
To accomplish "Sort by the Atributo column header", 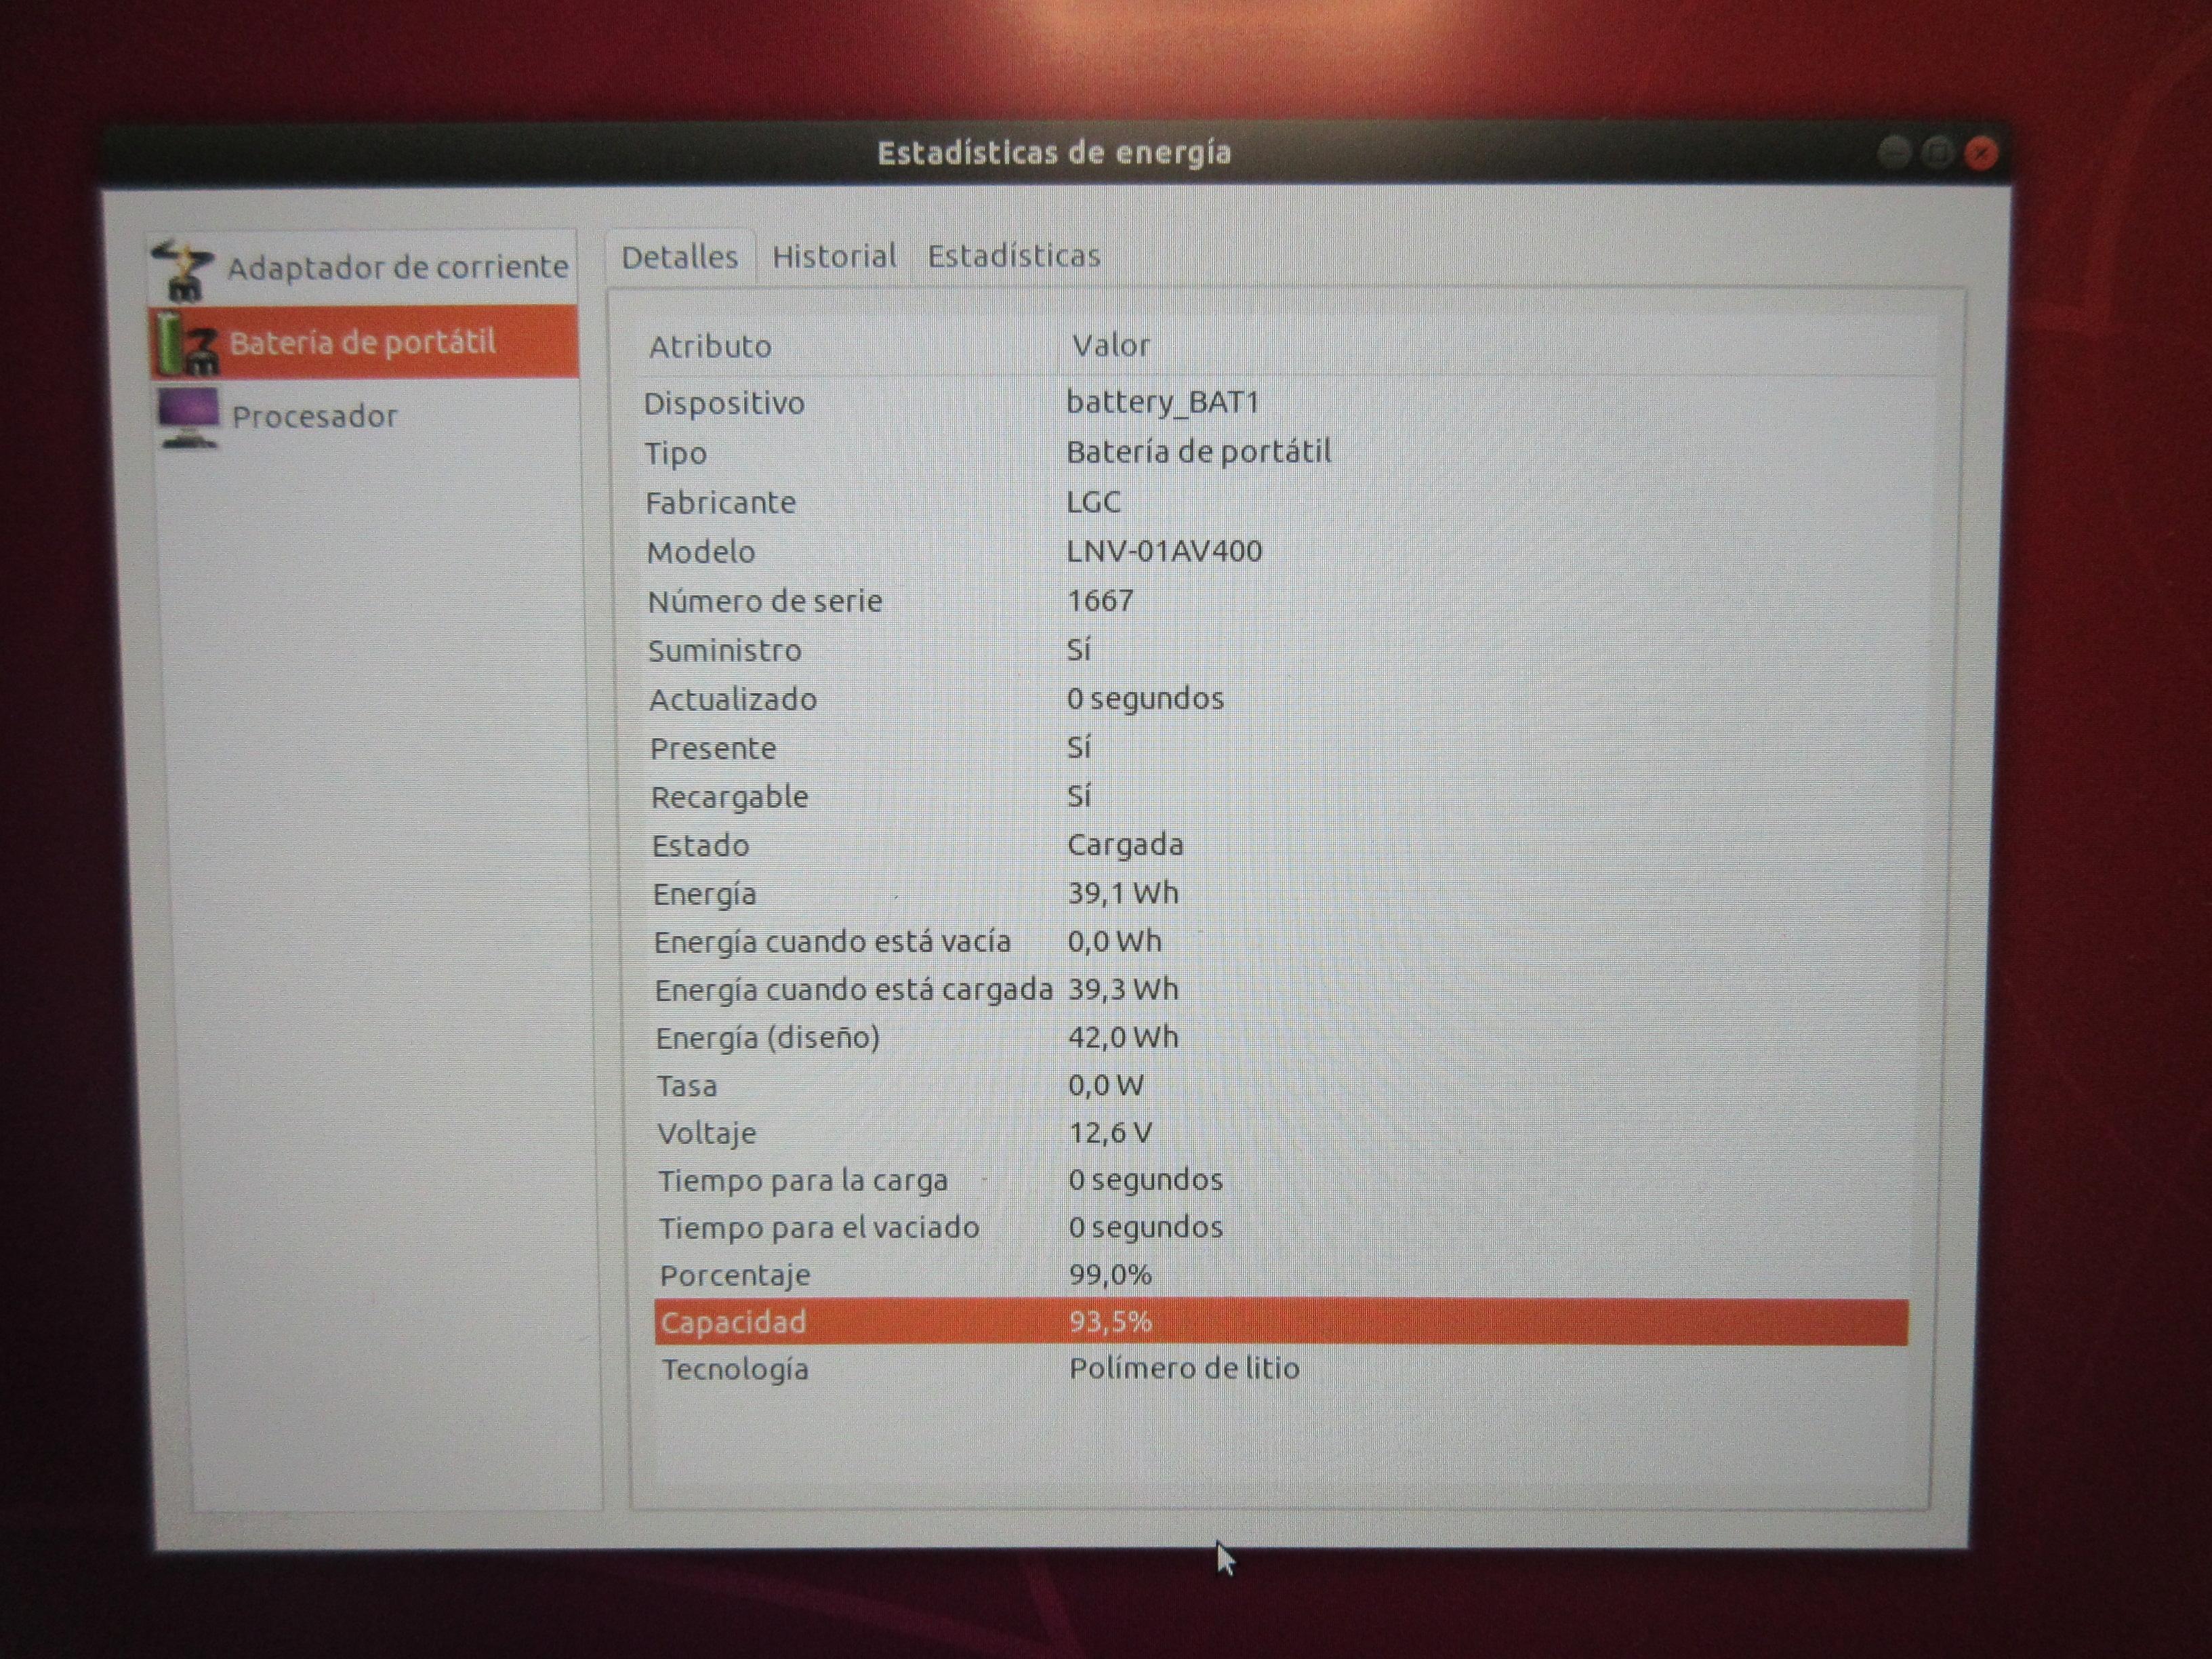I will click(x=710, y=346).
